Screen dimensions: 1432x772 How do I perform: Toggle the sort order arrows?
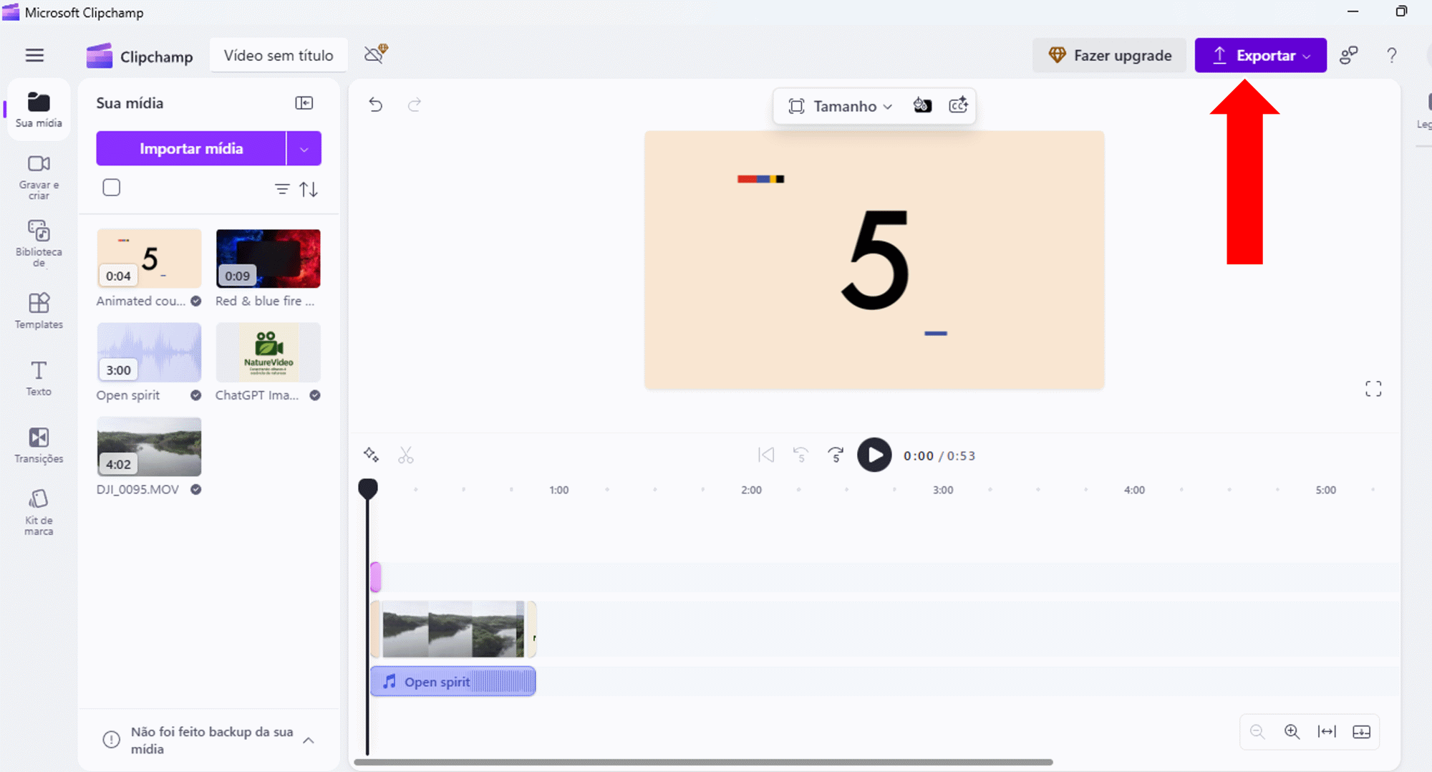(309, 189)
